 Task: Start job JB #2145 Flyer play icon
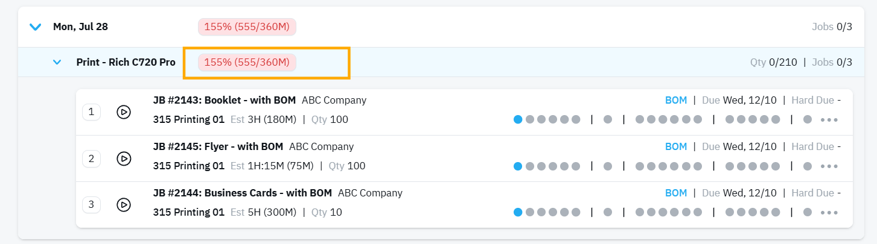pyautogui.click(x=124, y=158)
